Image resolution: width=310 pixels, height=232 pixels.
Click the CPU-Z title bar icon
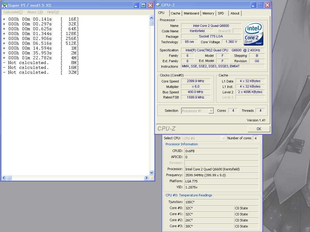pyautogui.click(x=158, y=5)
